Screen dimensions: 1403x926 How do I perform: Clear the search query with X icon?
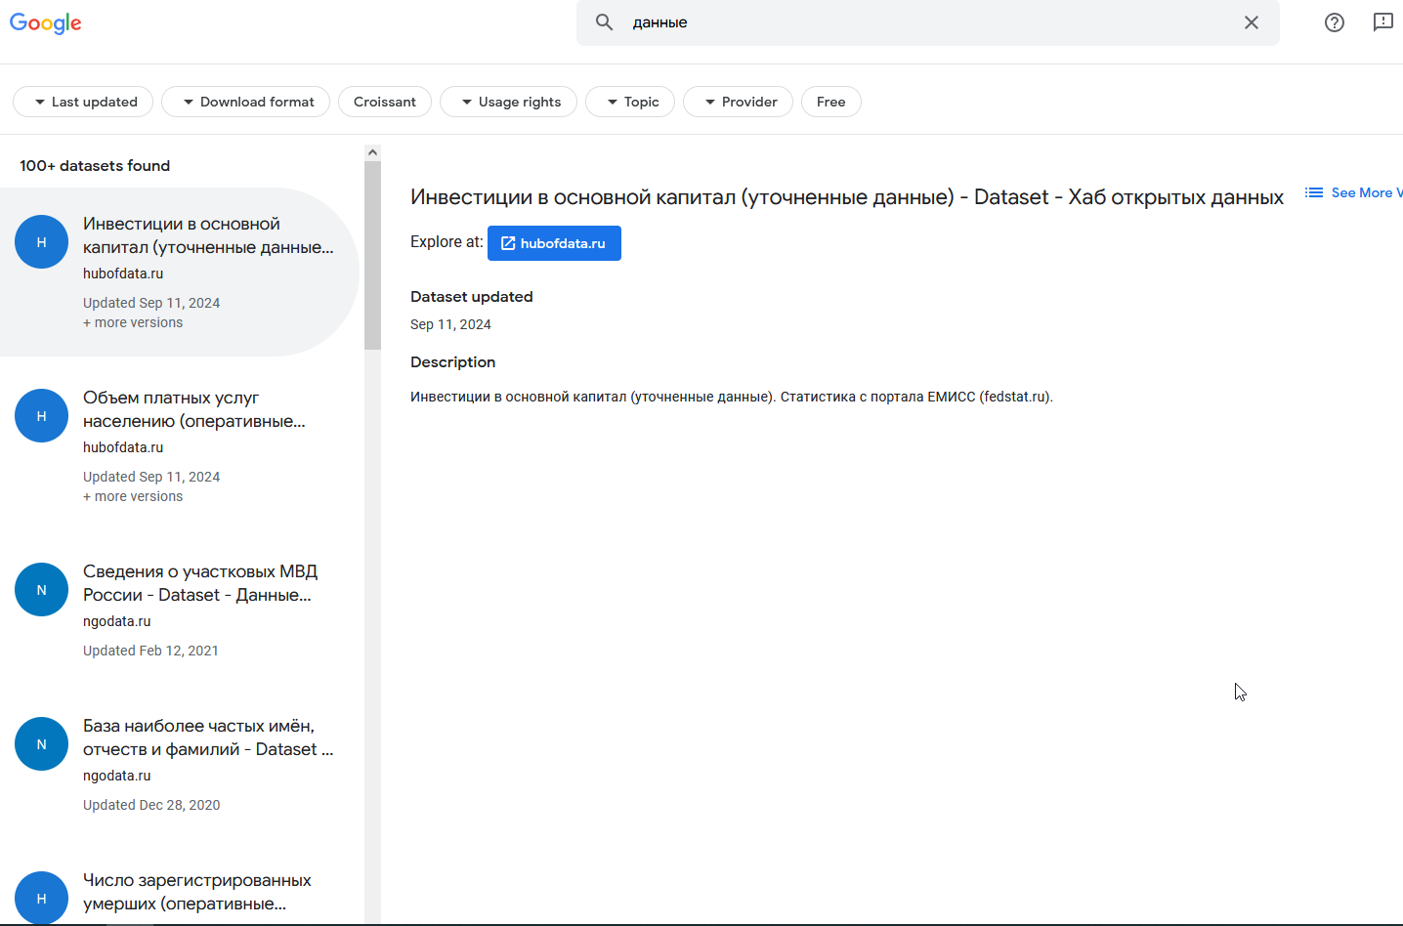point(1252,22)
